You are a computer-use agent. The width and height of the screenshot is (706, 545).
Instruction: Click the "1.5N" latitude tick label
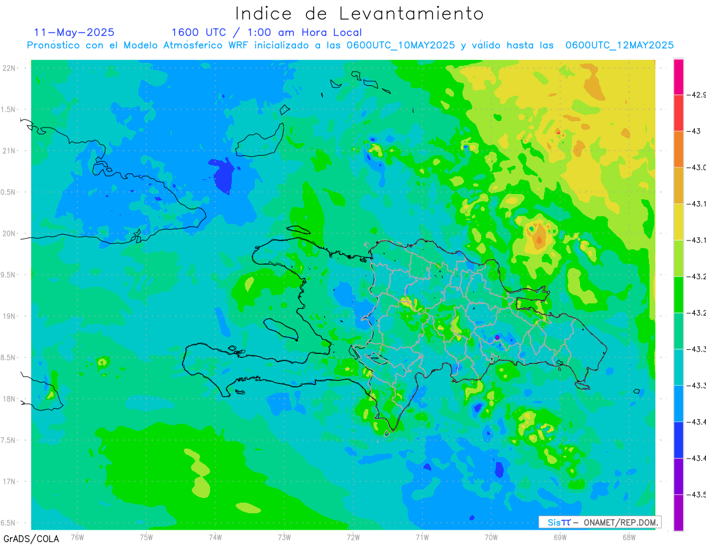point(8,110)
